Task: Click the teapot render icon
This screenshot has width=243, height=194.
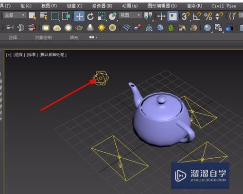Action: pos(79,28)
